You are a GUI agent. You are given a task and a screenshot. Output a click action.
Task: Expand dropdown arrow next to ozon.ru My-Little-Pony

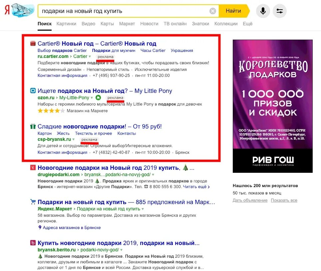pyautogui.click(x=92, y=98)
